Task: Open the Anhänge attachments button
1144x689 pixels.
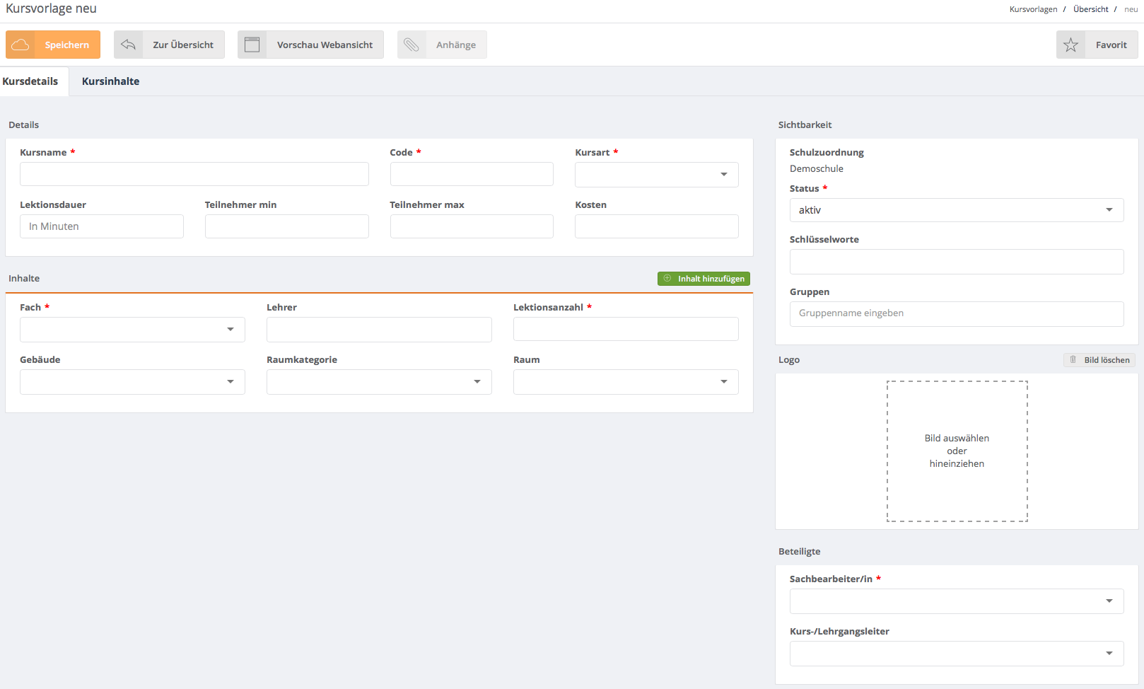Action: click(442, 45)
